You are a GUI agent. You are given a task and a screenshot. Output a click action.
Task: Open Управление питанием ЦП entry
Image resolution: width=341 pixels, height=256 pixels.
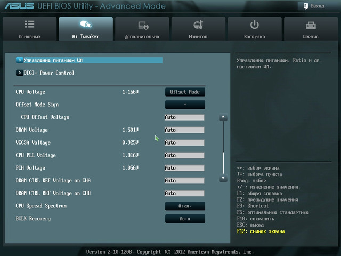89,60
